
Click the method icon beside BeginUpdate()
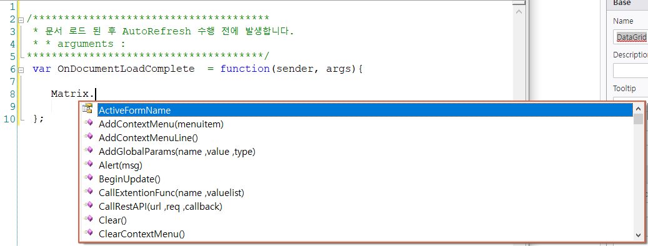[87, 178]
